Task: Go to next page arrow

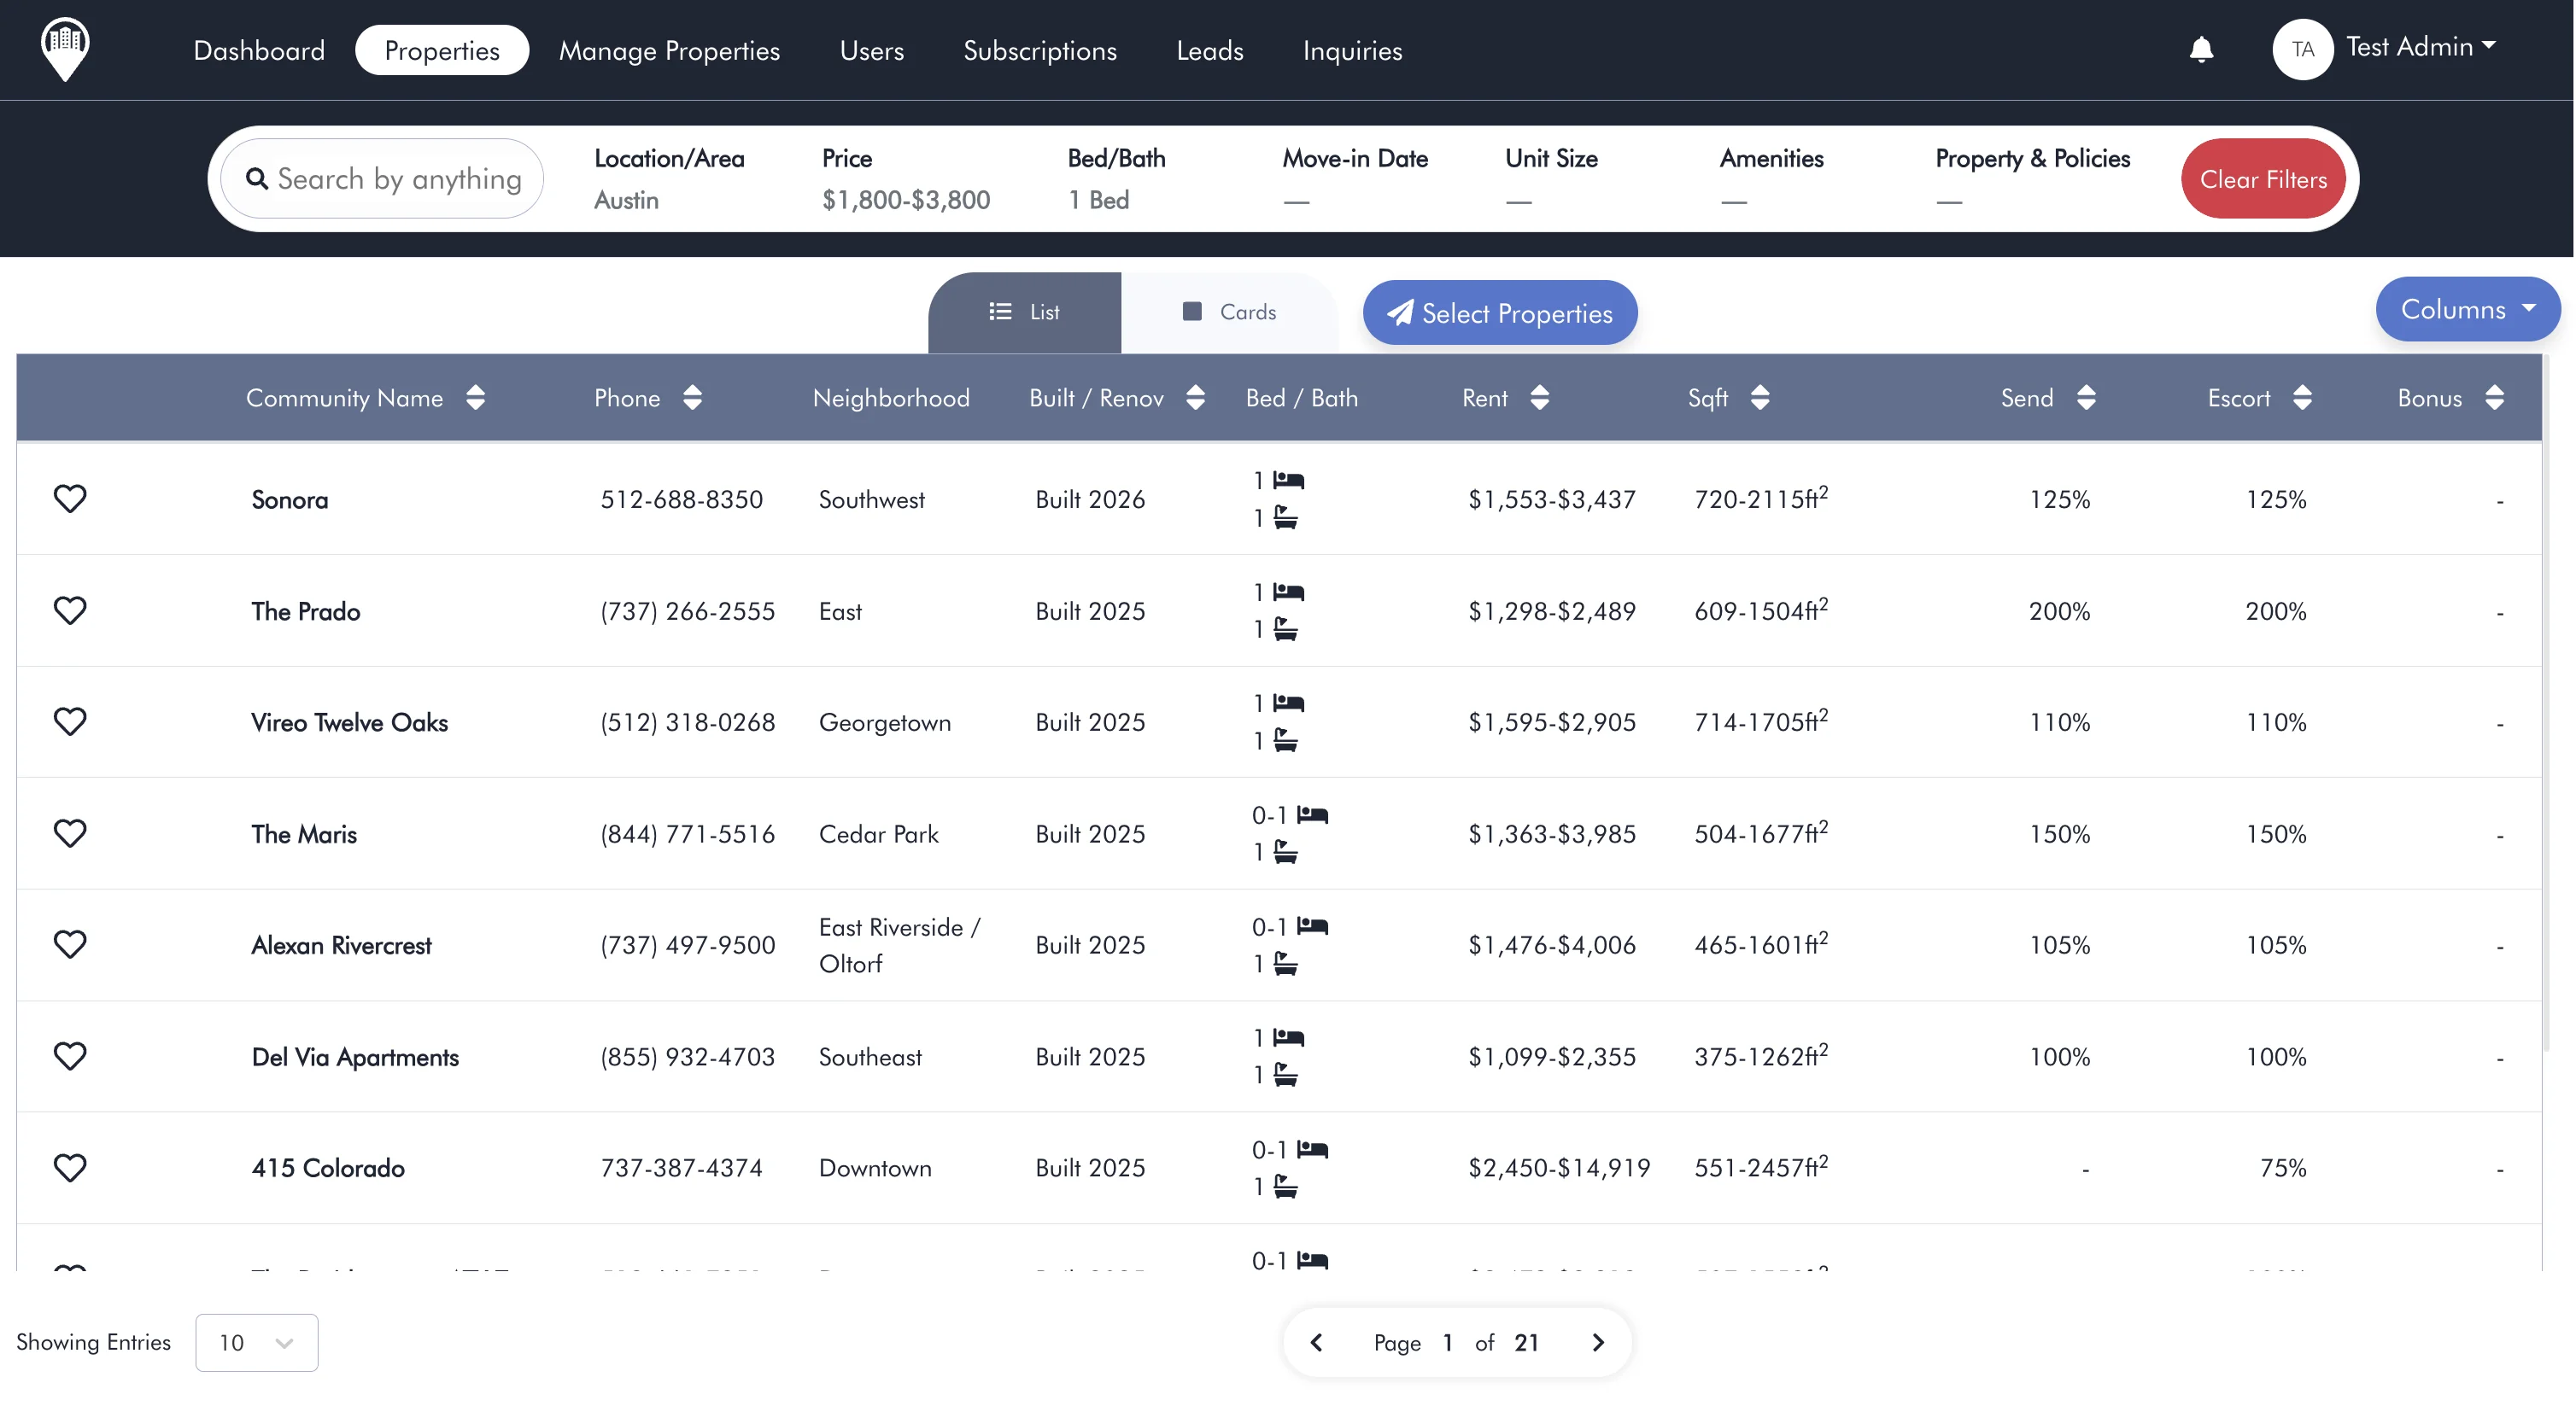Action: 1597,1342
